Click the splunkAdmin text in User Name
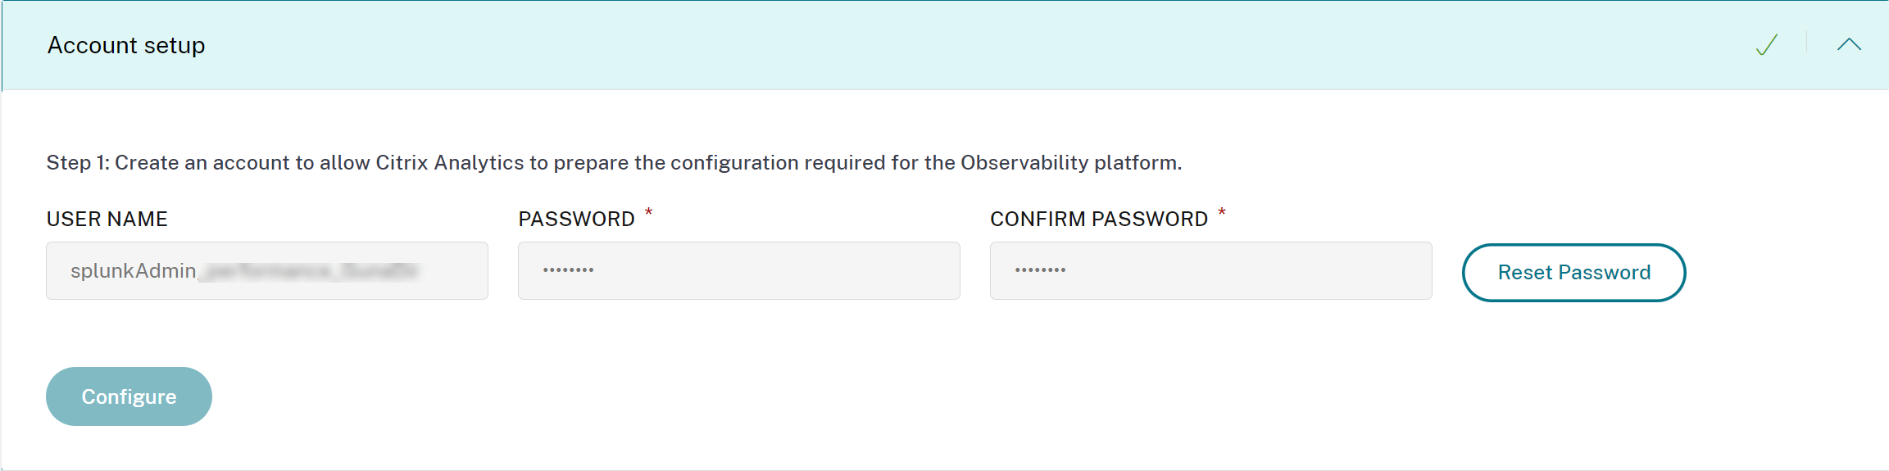This screenshot has width=1889, height=471. [x=133, y=271]
